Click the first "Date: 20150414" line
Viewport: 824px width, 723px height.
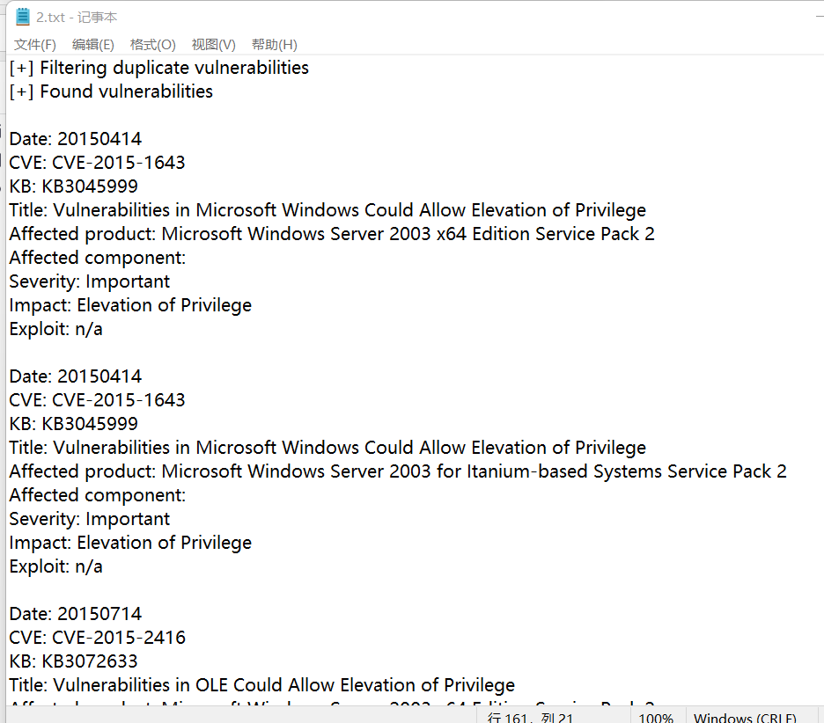click(x=75, y=139)
